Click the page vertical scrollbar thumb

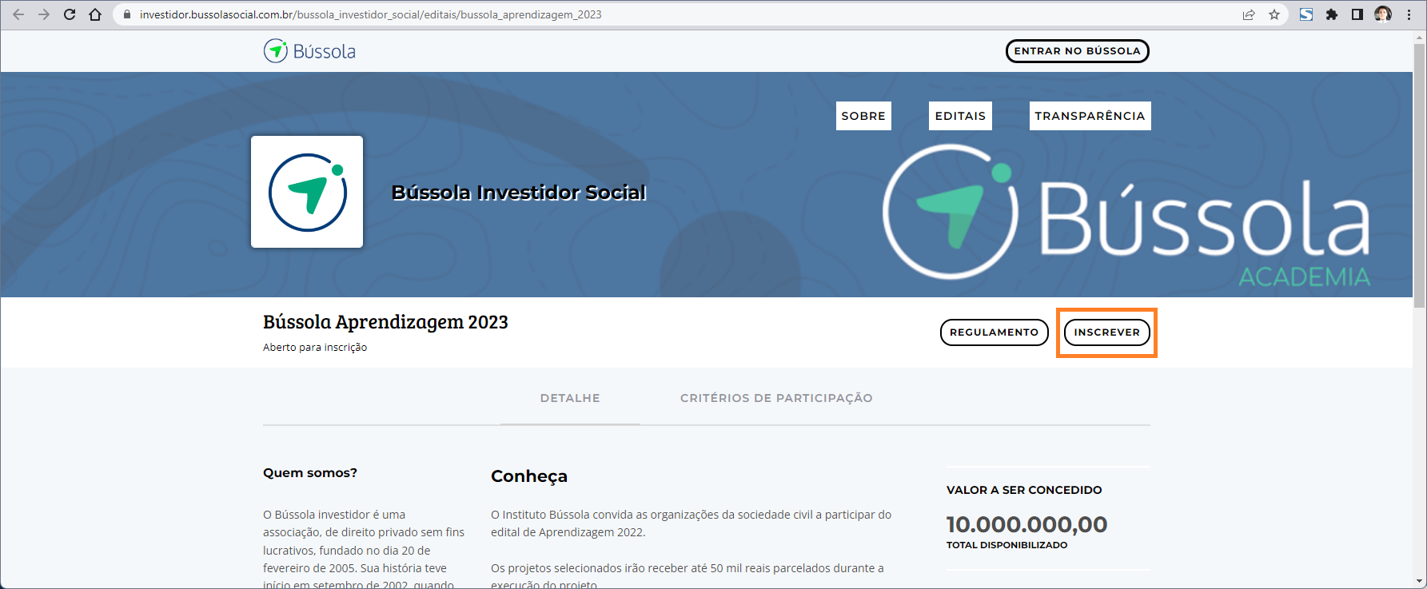(x=1420, y=176)
